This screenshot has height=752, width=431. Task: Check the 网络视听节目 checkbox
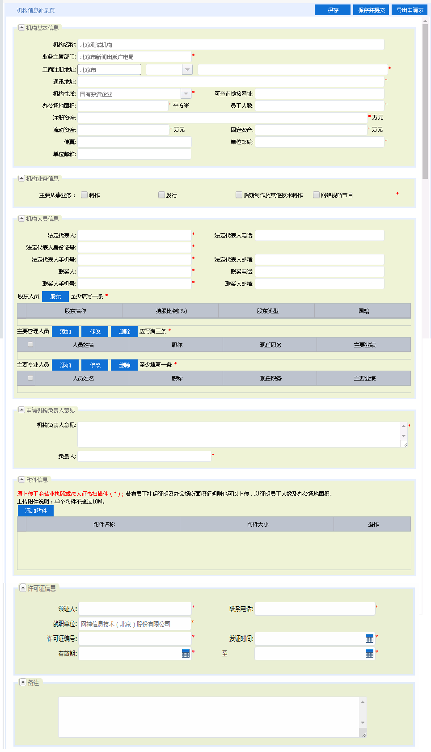click(317, 195)
